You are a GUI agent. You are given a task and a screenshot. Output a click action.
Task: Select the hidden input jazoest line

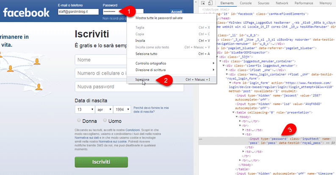click(x=278, y=97)
